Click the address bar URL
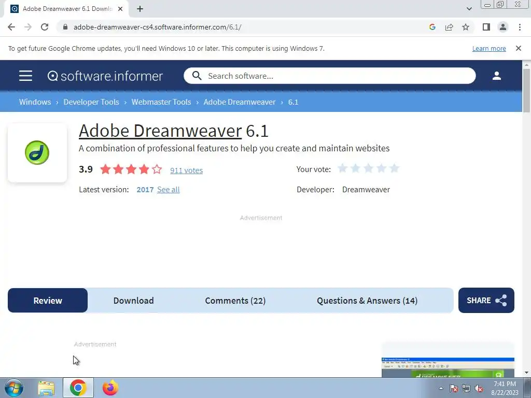The width and height of the screenshot is (531, 398). pos(157,27)
